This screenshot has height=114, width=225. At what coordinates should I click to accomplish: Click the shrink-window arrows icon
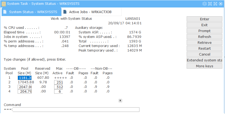[x=210, y=4]
